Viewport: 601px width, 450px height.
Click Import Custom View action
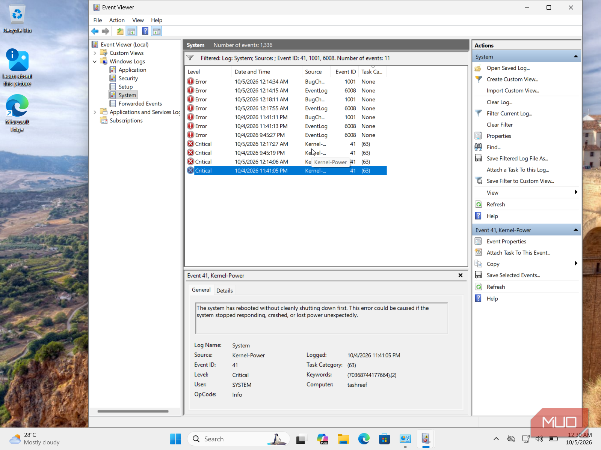pyautogui.click(x=513, y=91)
